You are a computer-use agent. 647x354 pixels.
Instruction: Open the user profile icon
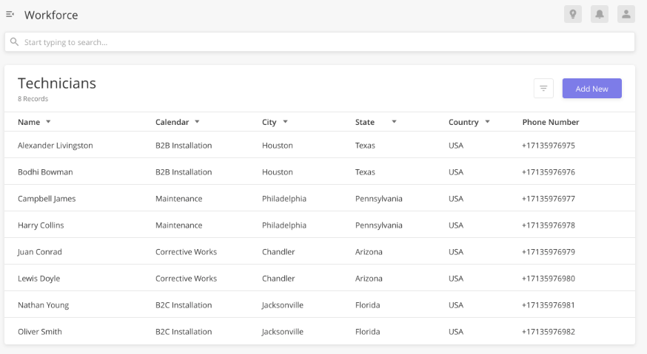coord(626,15)
